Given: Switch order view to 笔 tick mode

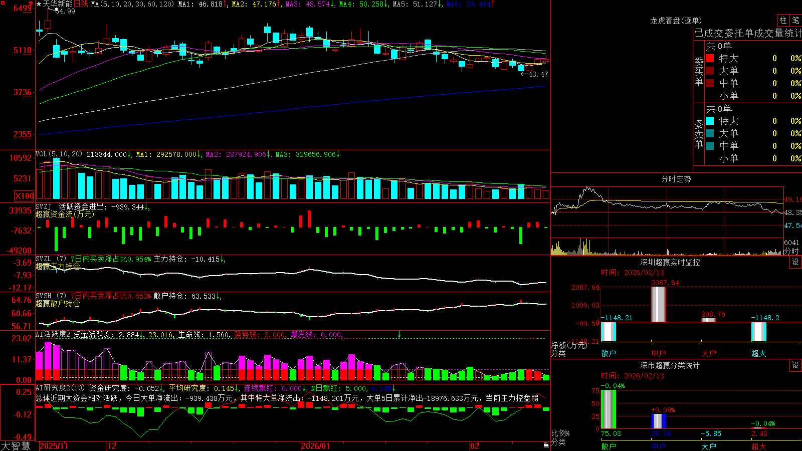Looking at the screenshot, I should (x=795, y=20).
